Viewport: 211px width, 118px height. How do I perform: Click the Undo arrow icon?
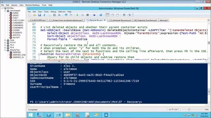(x=66, y=15)
